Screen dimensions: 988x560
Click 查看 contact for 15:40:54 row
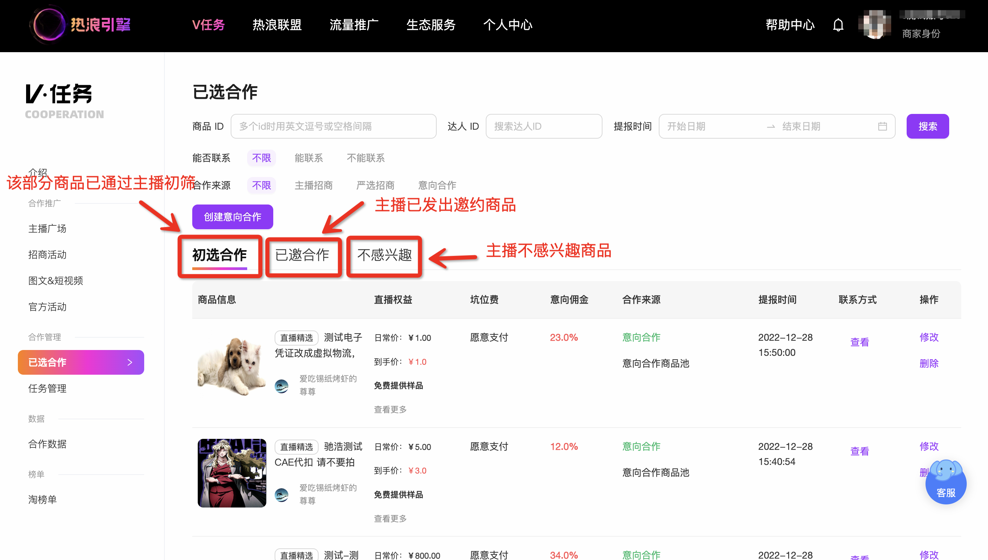(860, 451)
